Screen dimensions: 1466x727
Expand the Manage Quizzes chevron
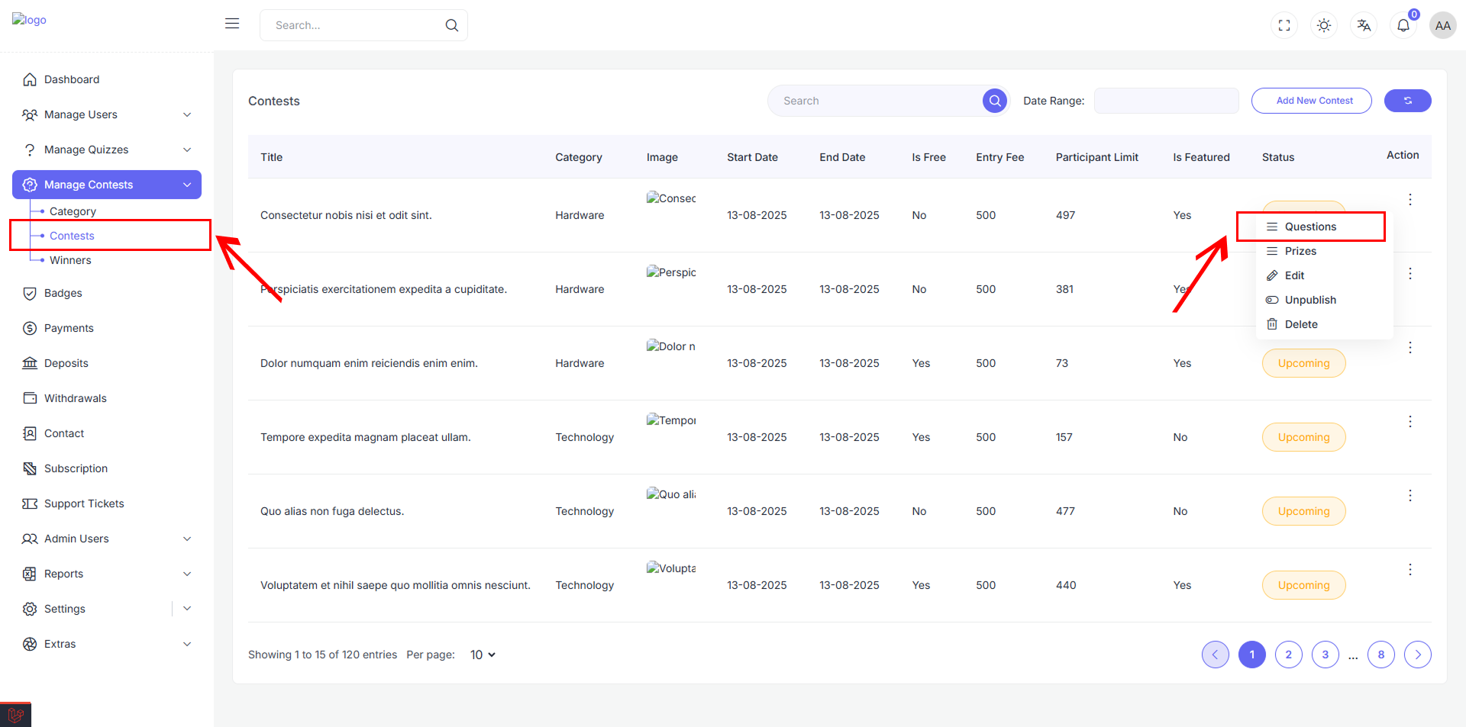[x=187, y=150]
